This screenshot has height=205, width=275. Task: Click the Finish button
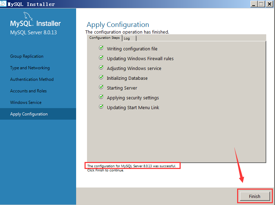(x=255, y=196)
